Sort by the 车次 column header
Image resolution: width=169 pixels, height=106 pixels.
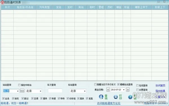point(7,7)
